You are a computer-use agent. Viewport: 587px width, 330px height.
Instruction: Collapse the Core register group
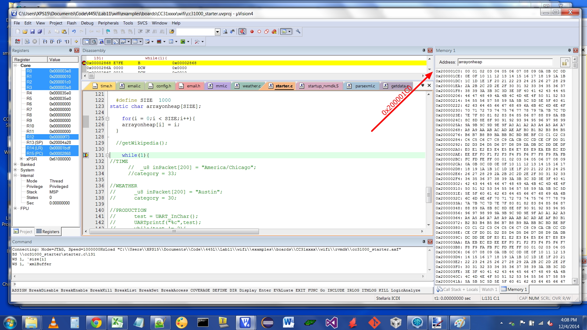coord(15,65)
